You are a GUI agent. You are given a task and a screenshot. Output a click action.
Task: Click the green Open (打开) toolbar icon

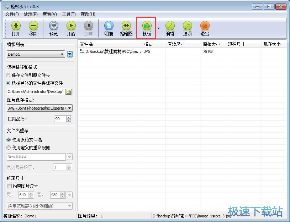click(x=16, y=26)
